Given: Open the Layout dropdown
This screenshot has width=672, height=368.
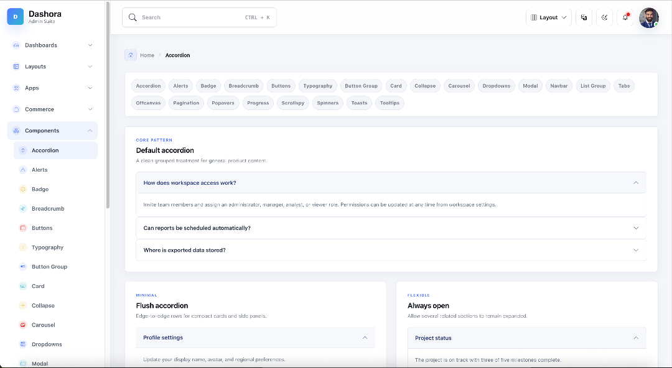Looking at the screenshot, I should click(x=549, y=17).
